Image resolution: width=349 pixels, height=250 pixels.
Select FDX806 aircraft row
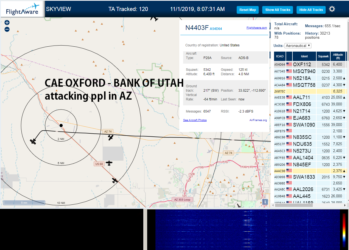coord(310,104)
